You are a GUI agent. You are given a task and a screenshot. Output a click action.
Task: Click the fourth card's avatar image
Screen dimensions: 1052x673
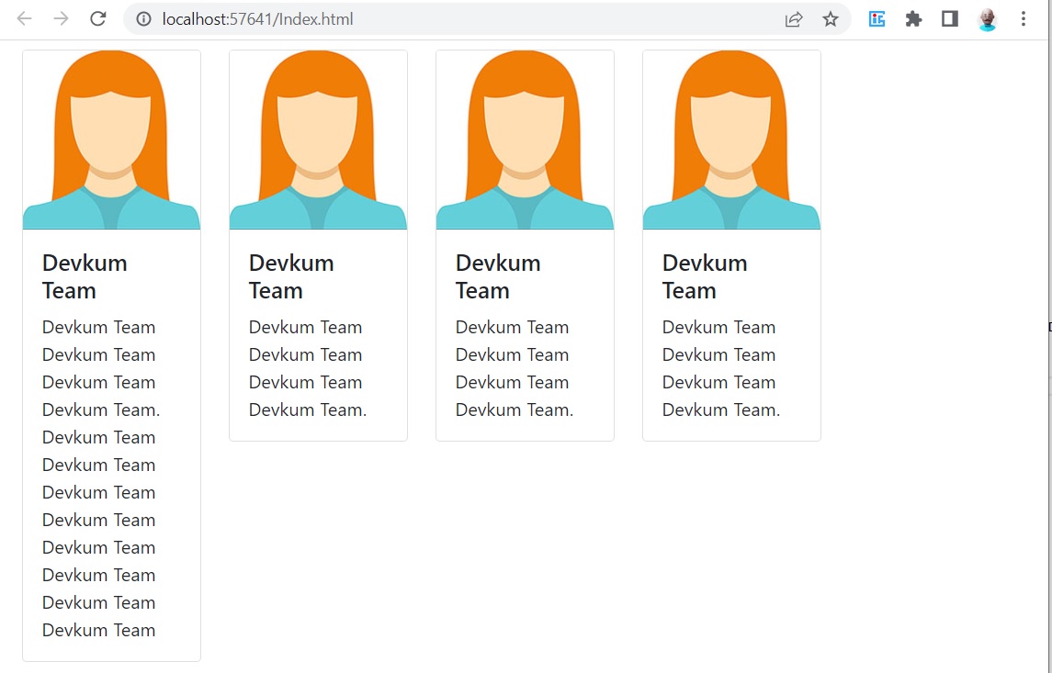pyautogui.click(x=731, y=140)
